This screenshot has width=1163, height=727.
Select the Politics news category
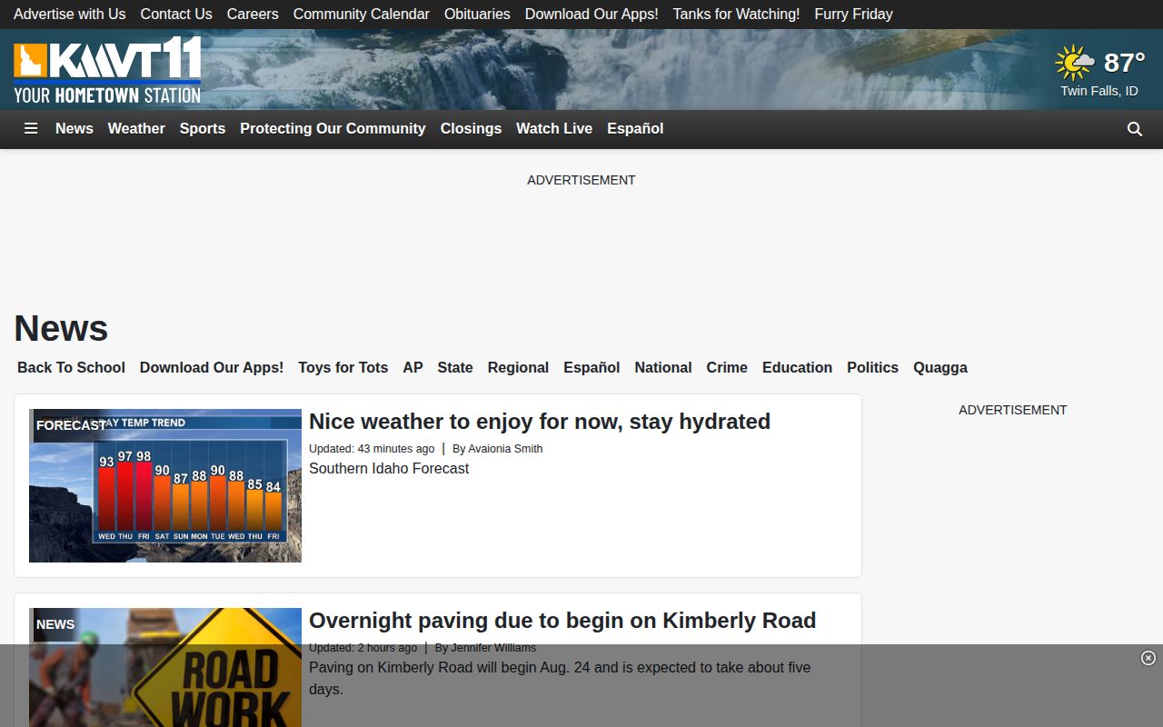pyautogui.click(x=872, y=367)
